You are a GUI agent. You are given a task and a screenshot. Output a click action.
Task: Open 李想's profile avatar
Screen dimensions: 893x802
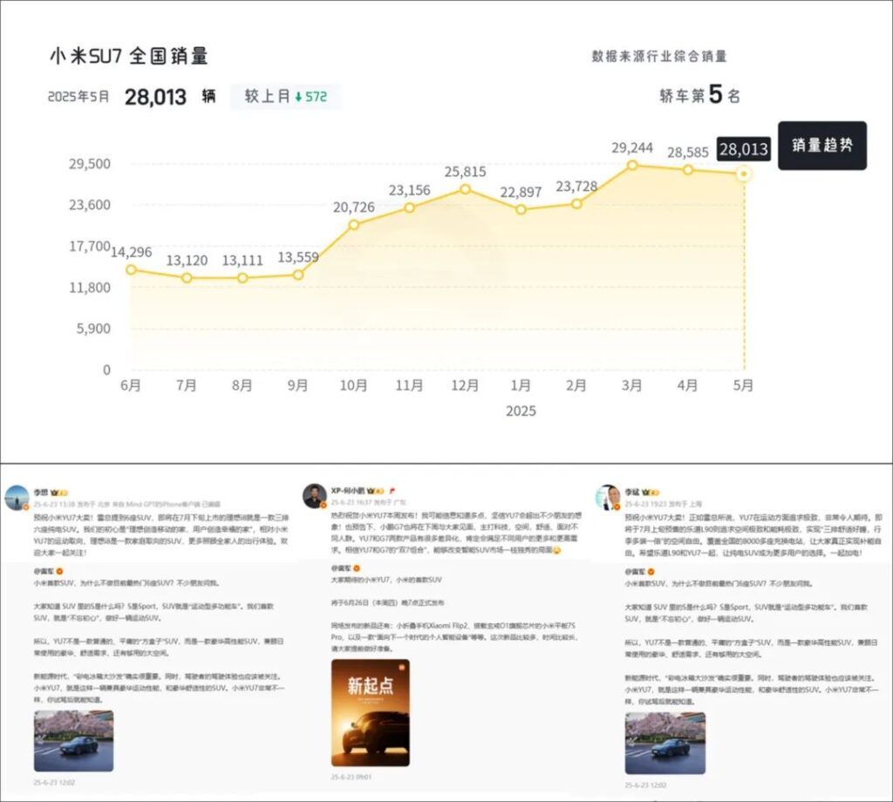click(x=18, y=497)
